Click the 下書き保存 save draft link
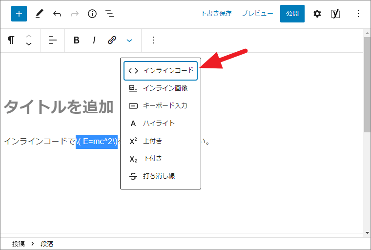371x250 pixels. coord(216,14)
